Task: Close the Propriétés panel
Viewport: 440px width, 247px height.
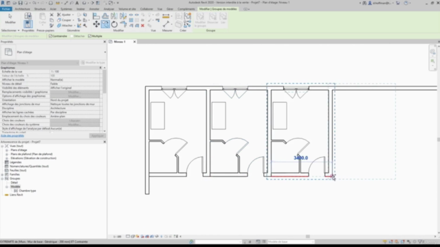Action: click(x=104, y=42)
